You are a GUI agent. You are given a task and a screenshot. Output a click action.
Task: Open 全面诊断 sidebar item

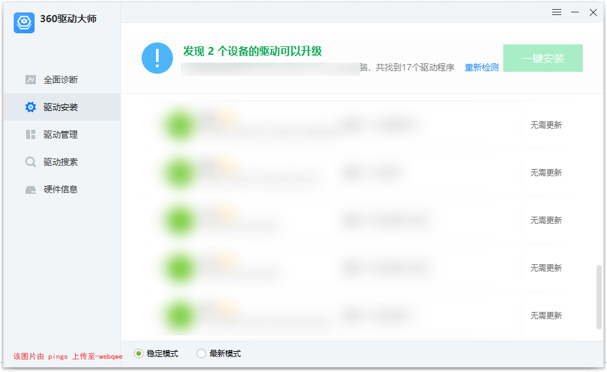pos(62,80)
